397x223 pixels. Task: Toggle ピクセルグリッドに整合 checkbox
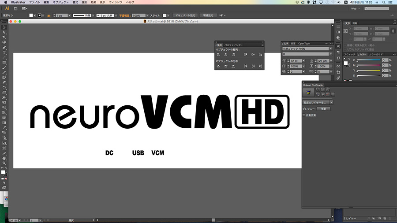pyautogui.click(x=345, y=49)
